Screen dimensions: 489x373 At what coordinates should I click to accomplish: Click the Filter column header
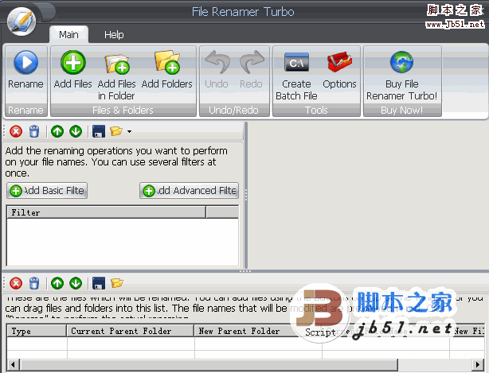tap(106, 212)
